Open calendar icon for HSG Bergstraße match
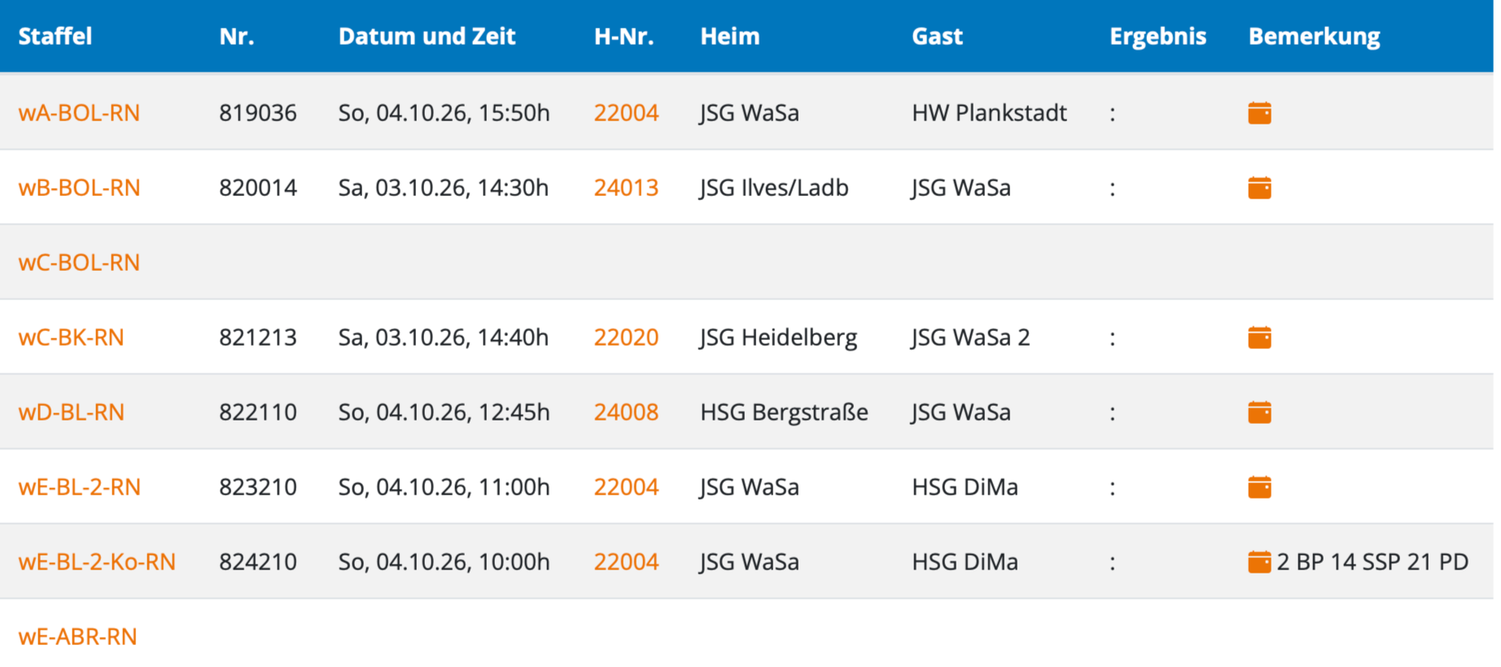Viewport: 1501px width, 667px height. [x=1259, y=412]
